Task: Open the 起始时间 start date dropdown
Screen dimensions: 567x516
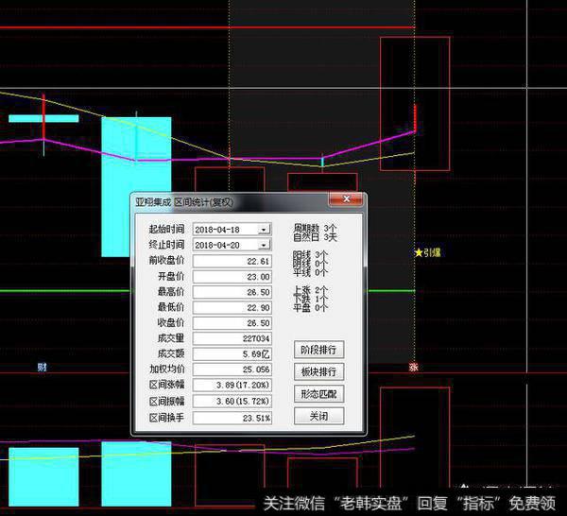Action: coord(264,229)
